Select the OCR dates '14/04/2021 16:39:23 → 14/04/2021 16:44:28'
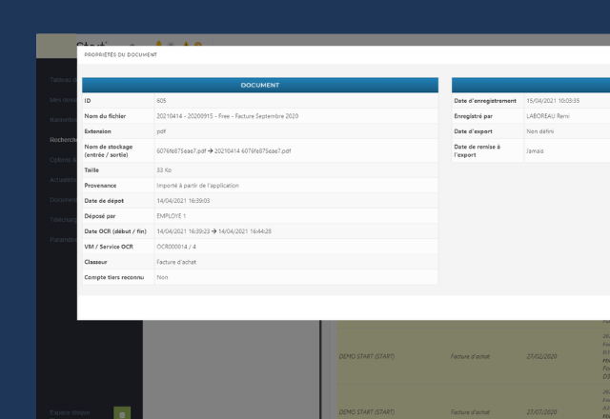The width and height of the screenshot is (610, 419). click(213, 231)
